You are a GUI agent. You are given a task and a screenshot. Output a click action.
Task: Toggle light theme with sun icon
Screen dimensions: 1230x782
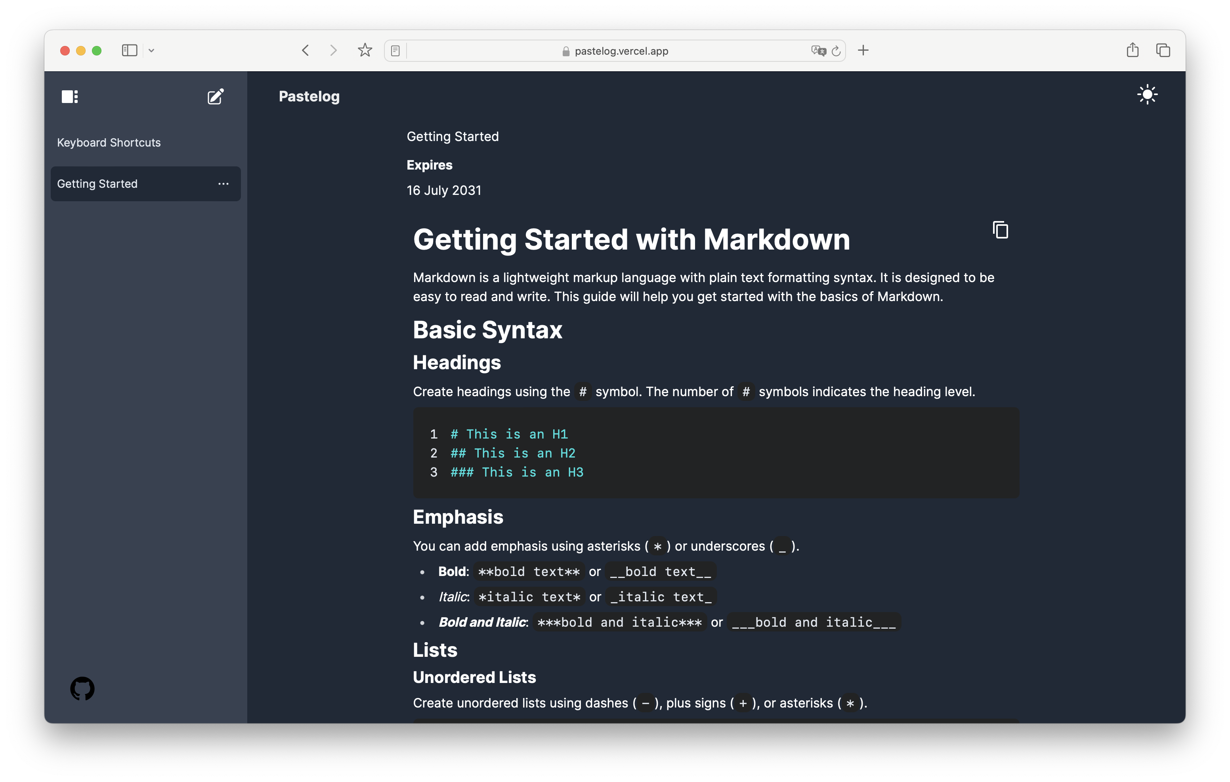point(1147,95)
